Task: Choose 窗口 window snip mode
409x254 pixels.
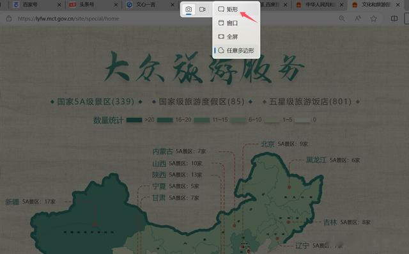Action: [x=236, y=23]
